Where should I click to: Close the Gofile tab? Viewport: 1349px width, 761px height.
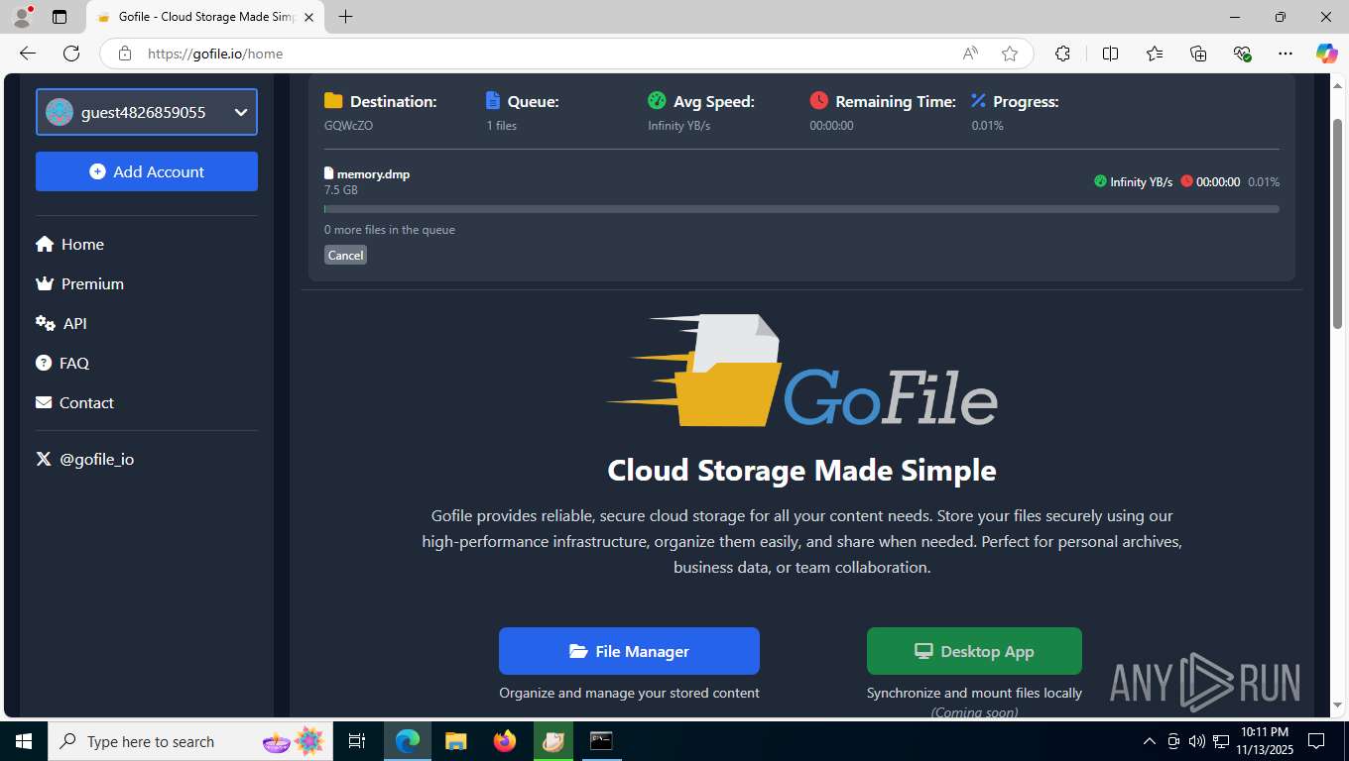pyautogui.click(x=308, y=17)
